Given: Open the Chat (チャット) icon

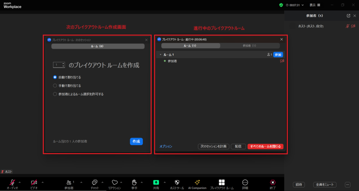Looking at the screenshot, I should click(x=94, y=182).
